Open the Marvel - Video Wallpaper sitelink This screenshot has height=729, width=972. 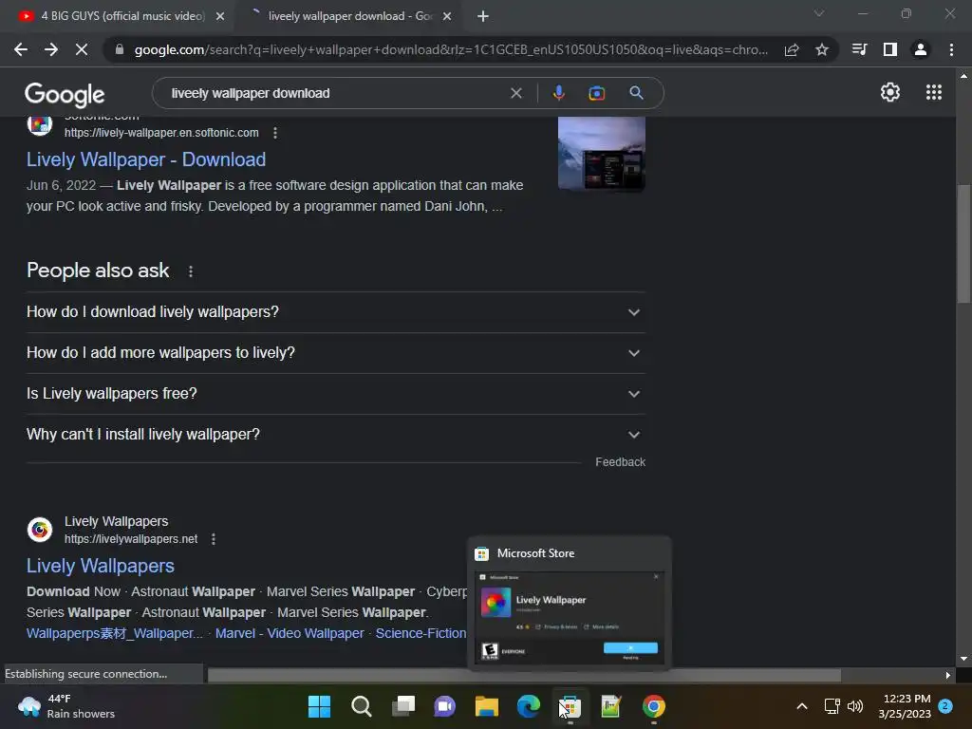(290, 633)
